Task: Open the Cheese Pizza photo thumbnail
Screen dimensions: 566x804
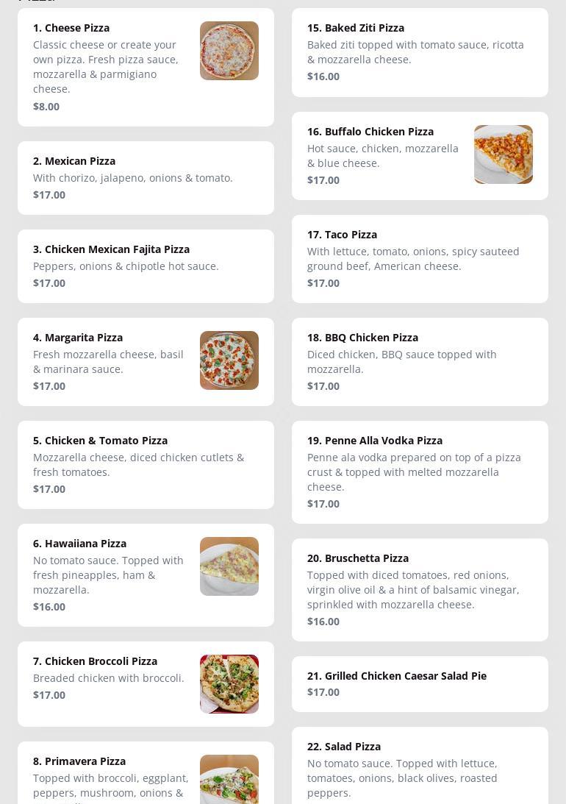Action: pyautogui.click(x=229, y=51)
